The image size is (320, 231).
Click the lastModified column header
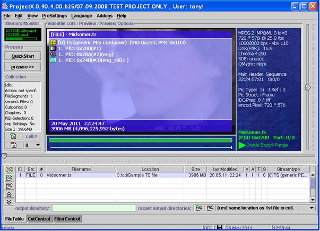(225, 170)
